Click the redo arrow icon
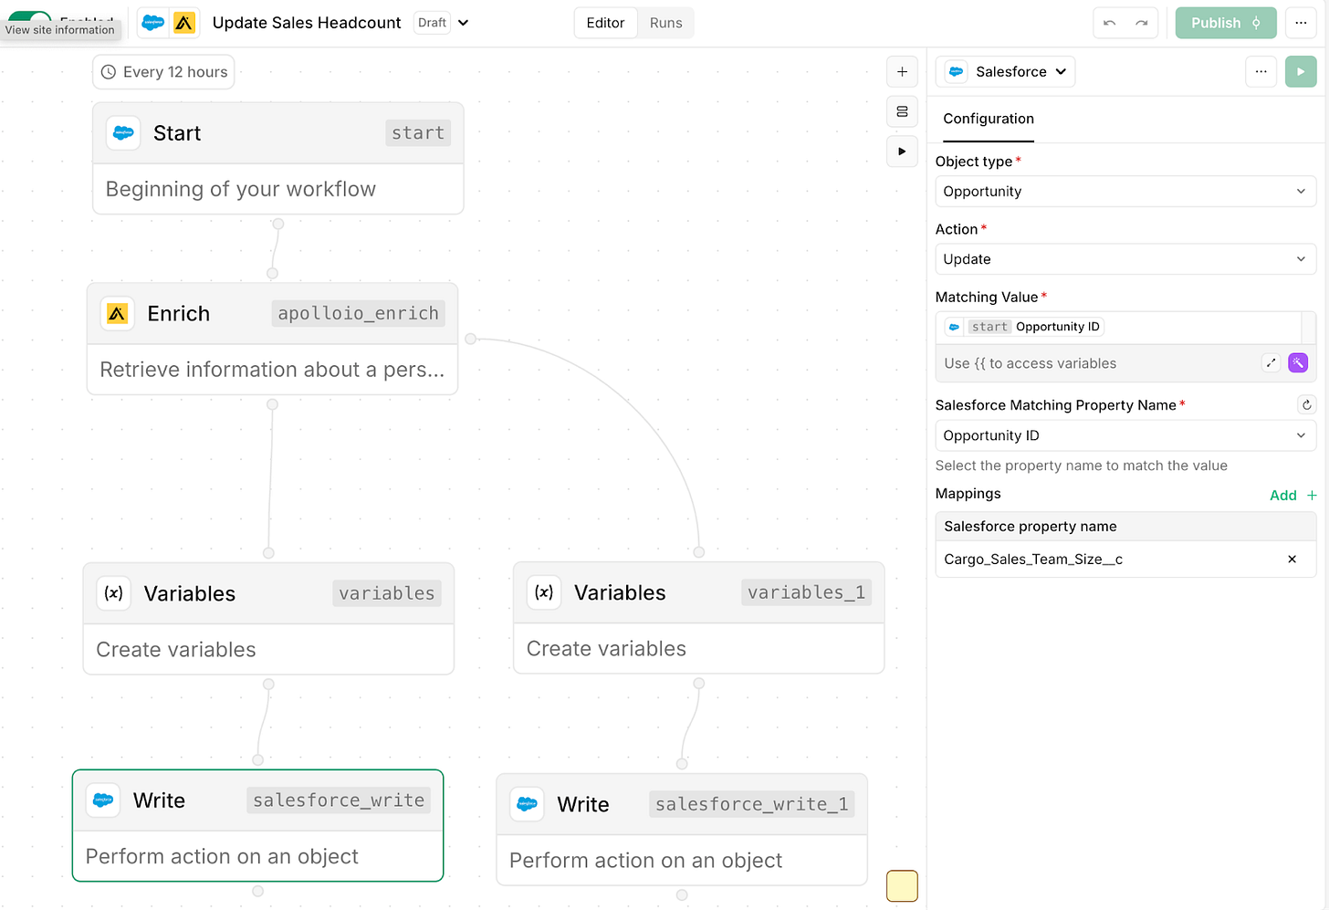Viewport: 1329px width, 910px height. (1141, 23)
